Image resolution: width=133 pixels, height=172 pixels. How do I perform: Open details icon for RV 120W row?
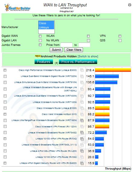pyautogui.click(x=82, y=126)
